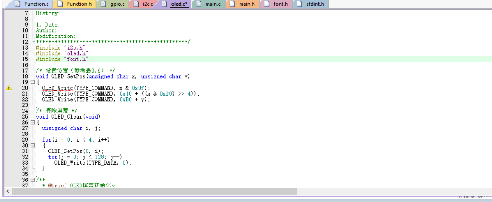Click the file icon on stdint.h tab
The image size is (492, 202).
299,4
